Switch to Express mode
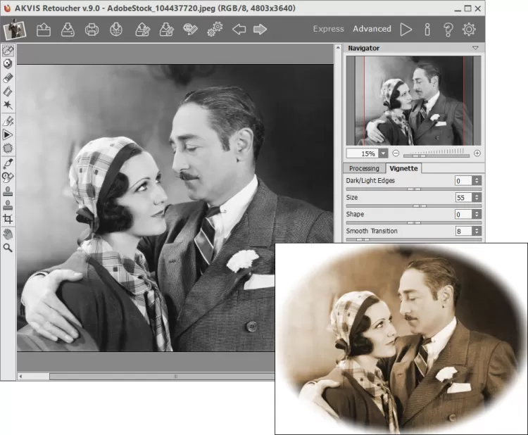528x435 pixels. [x=328, y=29]
